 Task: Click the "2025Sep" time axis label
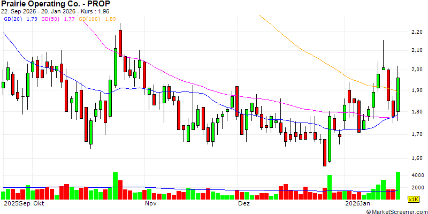tap(16, 204)
